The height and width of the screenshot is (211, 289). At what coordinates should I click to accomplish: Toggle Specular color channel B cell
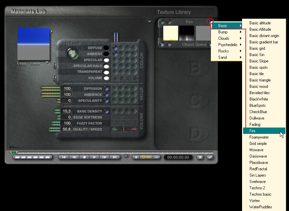122,60
